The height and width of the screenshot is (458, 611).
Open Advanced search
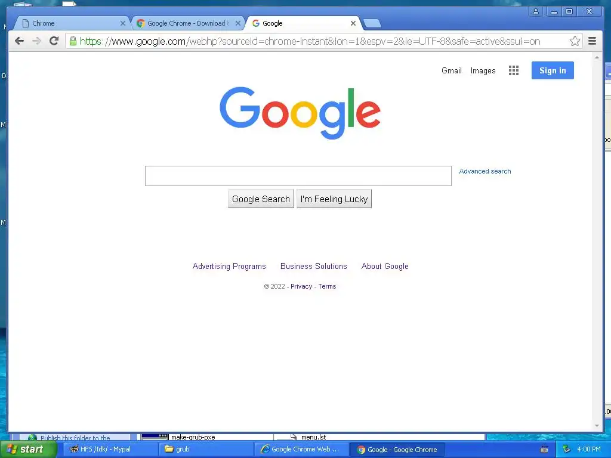tap(485, 171)
